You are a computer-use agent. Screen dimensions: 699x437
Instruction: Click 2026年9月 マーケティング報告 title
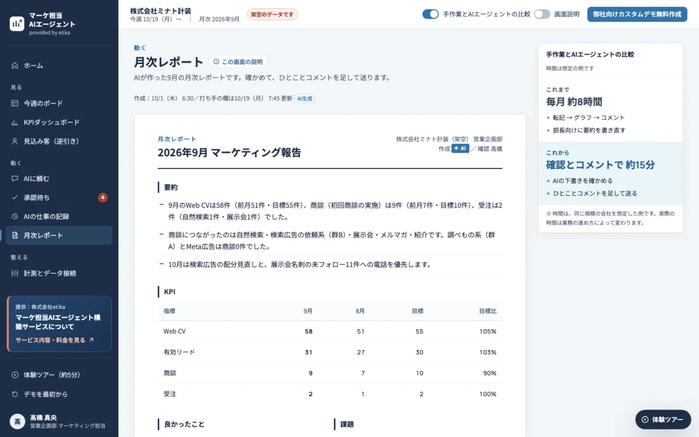click(230, 153)
